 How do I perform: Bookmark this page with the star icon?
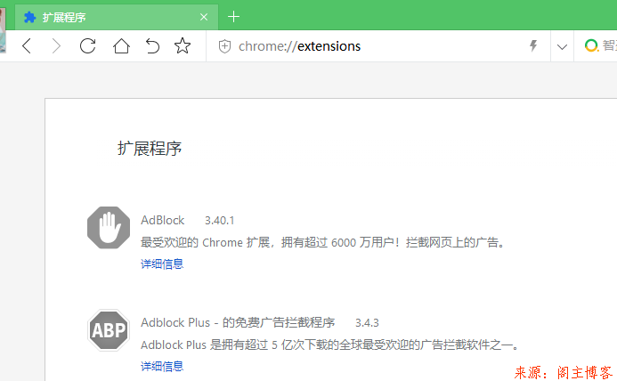183,46
